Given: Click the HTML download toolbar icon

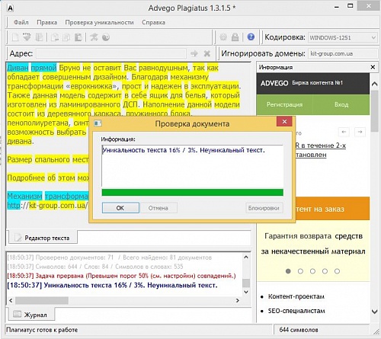Looking at the screenshot, I should click(27, 37).
